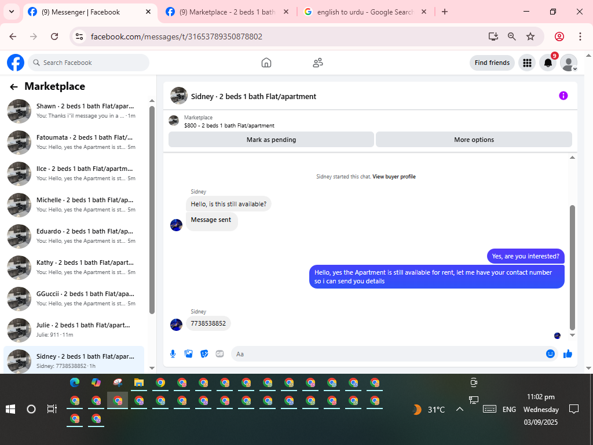Viewport: 593px width, 445px height.
Task: Open the emoji picker smiley
Action: pos(550,354)
